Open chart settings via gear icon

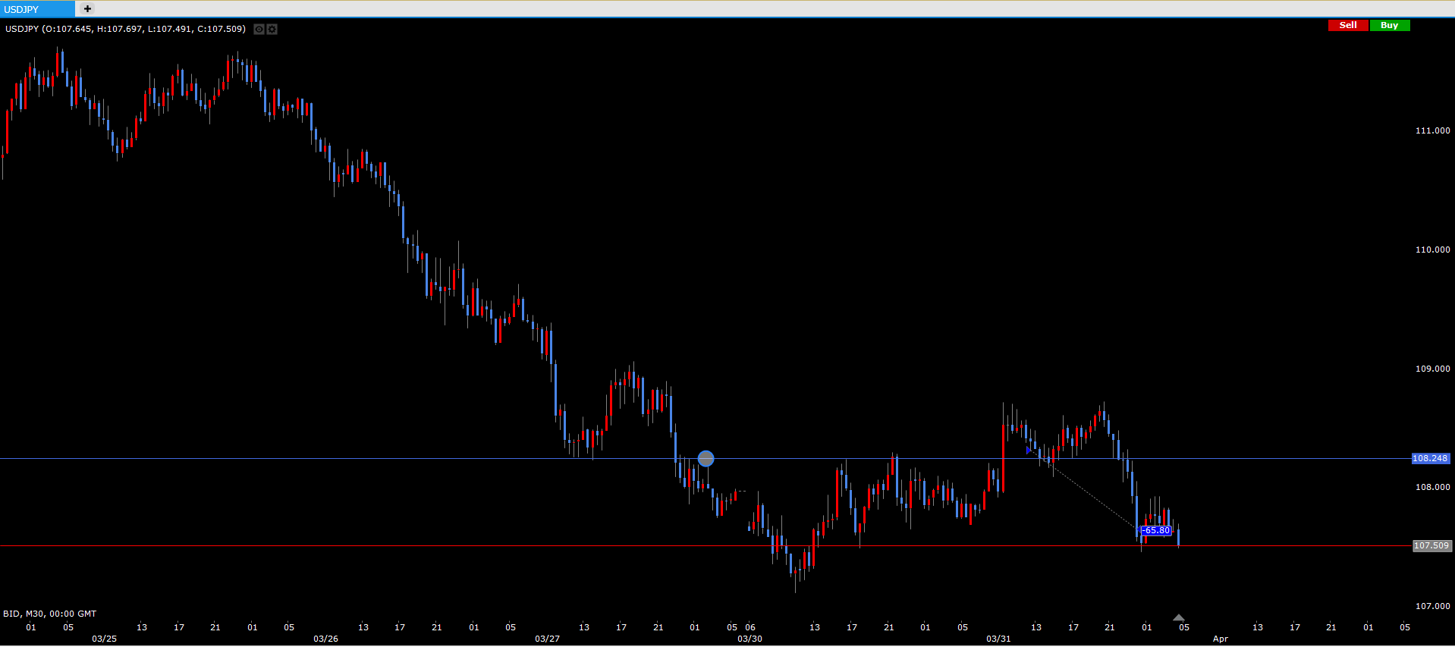[272, 30]
